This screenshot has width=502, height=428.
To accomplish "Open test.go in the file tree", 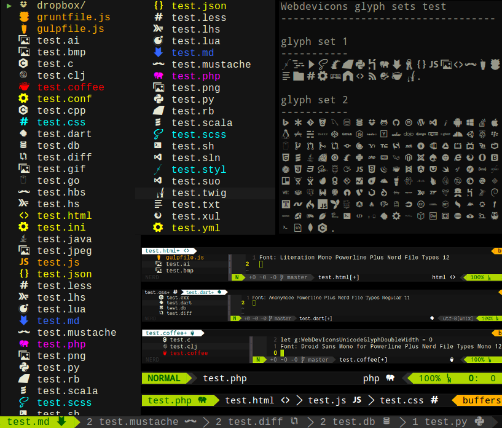I will pos(58,181).
